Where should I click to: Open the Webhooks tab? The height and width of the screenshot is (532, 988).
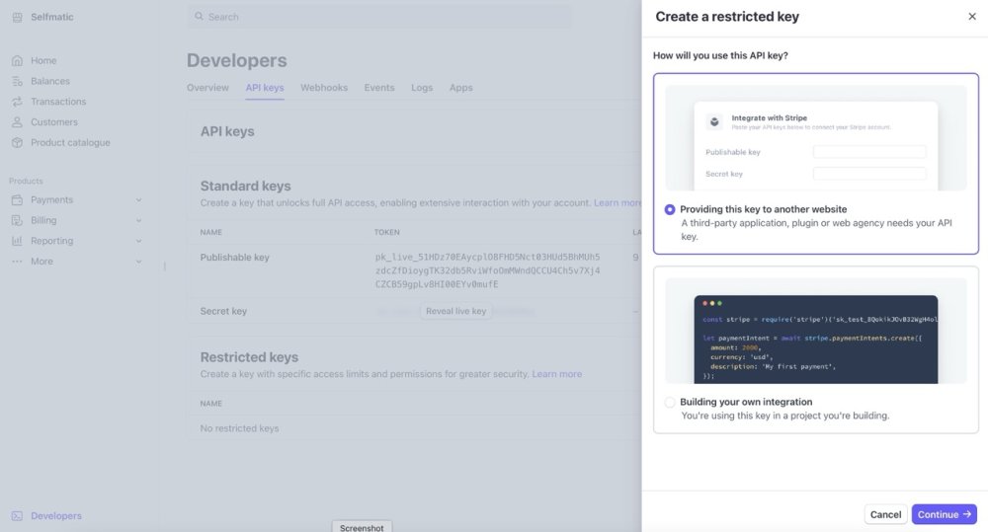click(324, 88)
